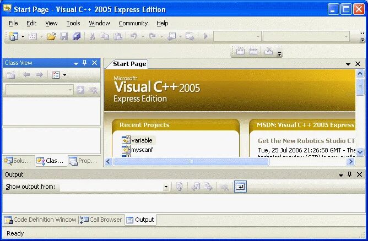Open the Solution Platforms combo box
Viewport: 368px width, 241px height.
(306, 36)
